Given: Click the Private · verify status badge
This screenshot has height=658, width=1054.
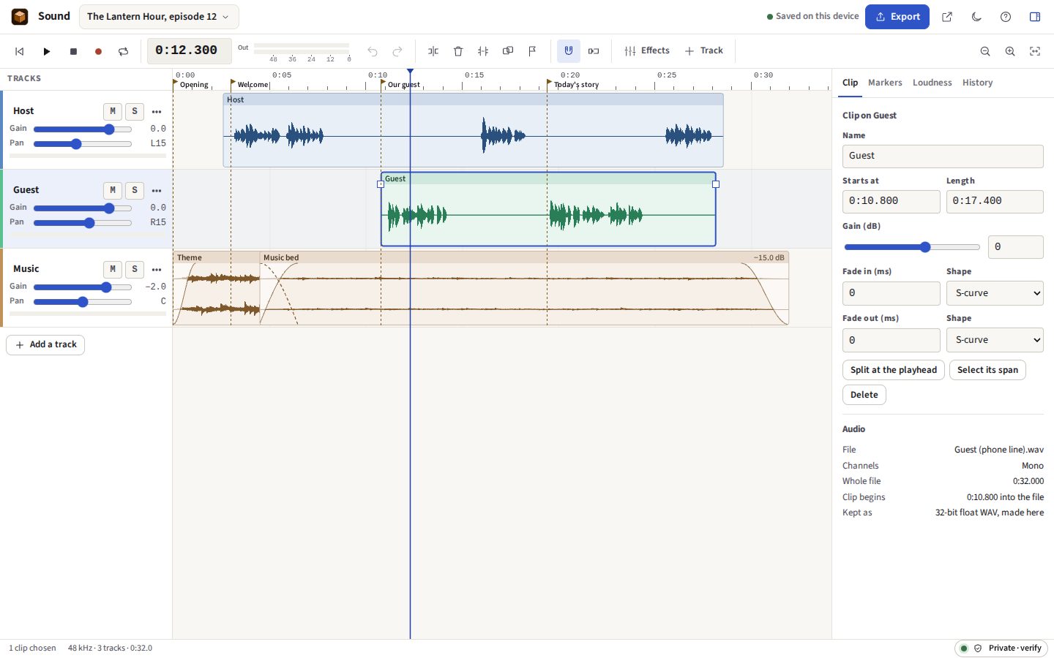Looking at the screenshot, I should click(x=1001, y=648).
